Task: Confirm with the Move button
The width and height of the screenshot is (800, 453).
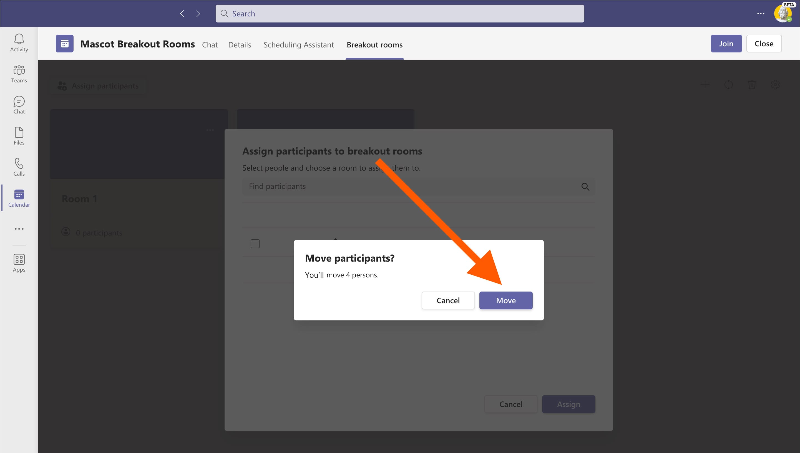Action: (505, 300)
